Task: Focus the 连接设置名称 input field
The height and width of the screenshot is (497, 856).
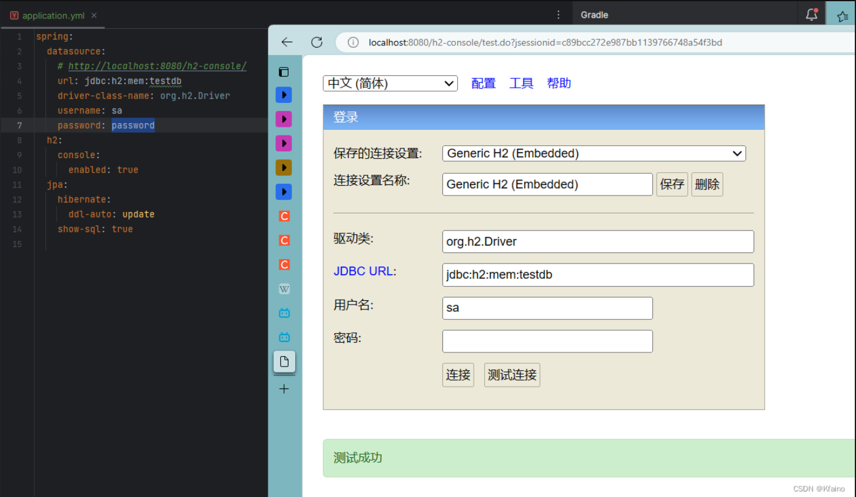Action: pyautogui.click(x=547, y=184)
